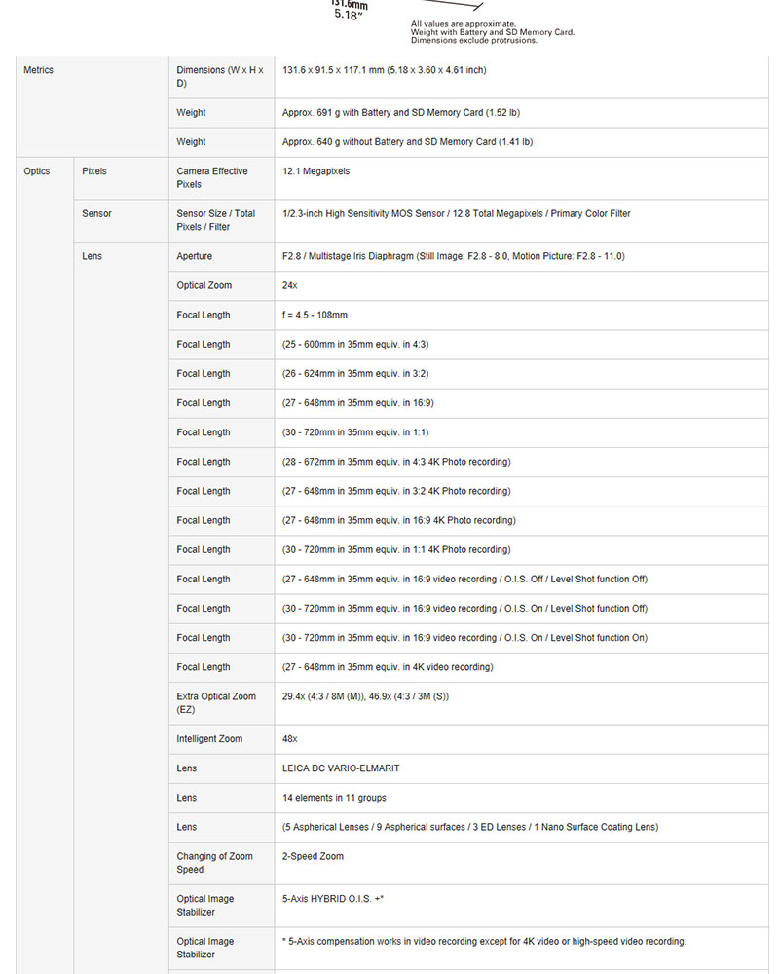
Task: Click the Extra Optical Zoom (EZ) label
Action: (216, 703)
